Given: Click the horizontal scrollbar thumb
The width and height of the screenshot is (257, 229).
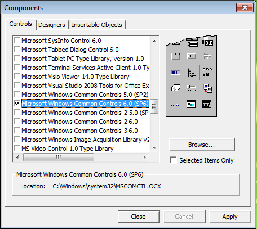Looking at the screenshot, I should click(59, 157).
